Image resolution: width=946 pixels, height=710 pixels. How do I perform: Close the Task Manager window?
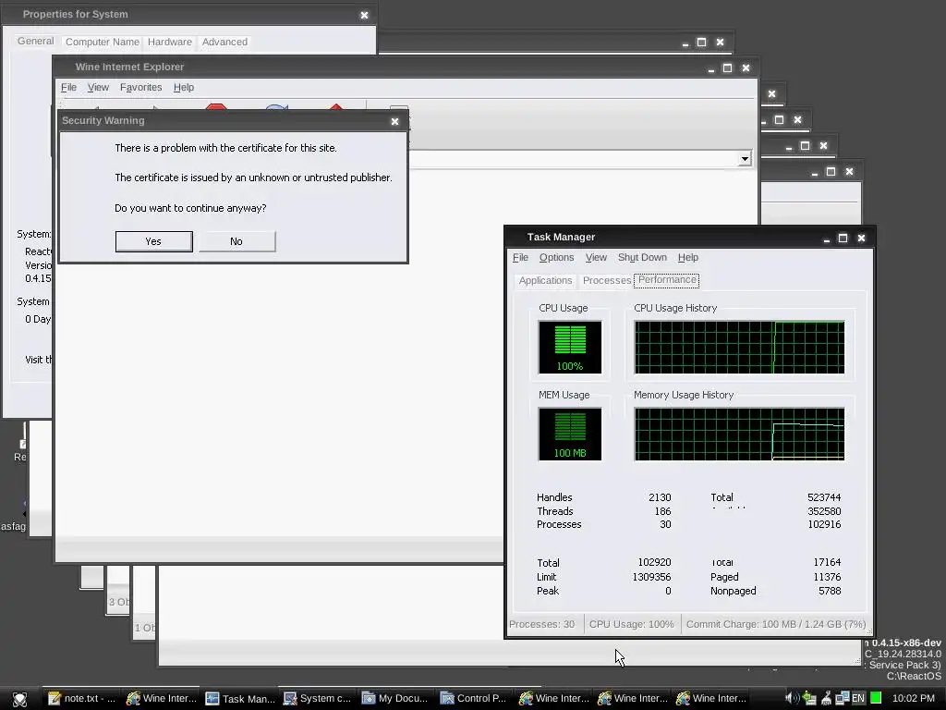(862, 238)
